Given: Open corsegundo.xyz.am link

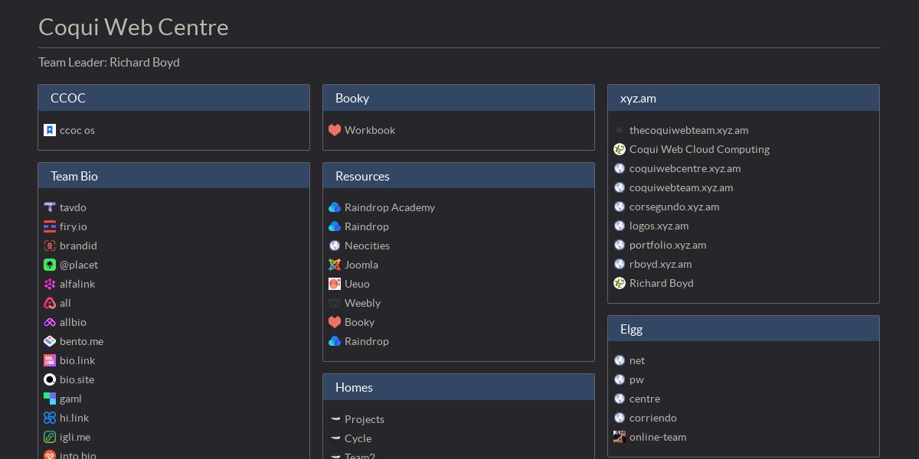Looking at the screenshot, I should pyautogui.click(x=674, y=207).
